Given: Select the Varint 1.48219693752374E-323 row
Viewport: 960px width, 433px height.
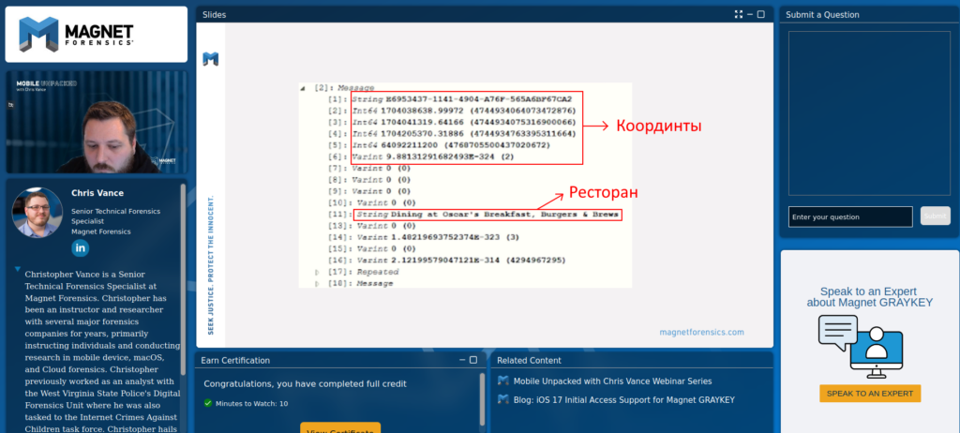Looking at the screenshot, I should pyautogui.click(x=424, y=237).
